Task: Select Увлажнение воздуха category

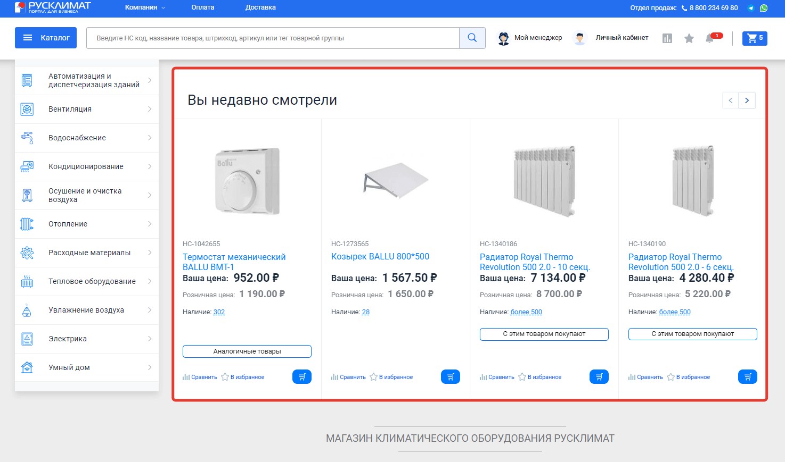Action: [87, 310]
